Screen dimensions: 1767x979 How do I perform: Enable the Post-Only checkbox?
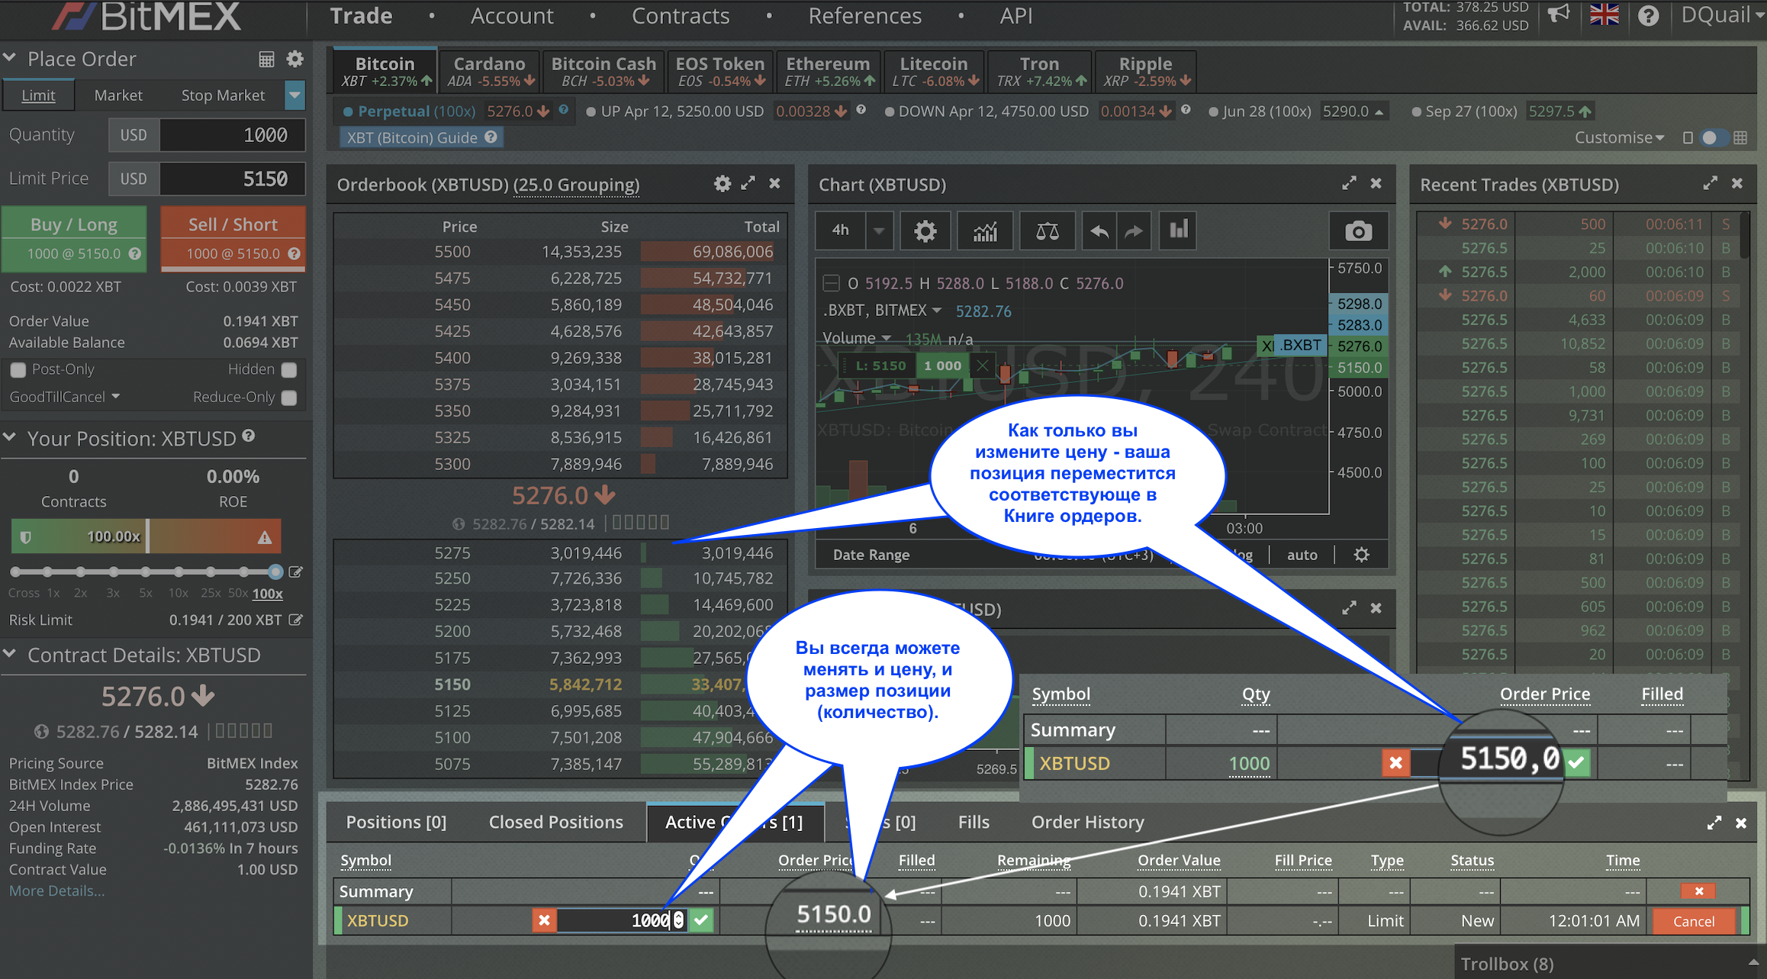[x=18, y=369]
